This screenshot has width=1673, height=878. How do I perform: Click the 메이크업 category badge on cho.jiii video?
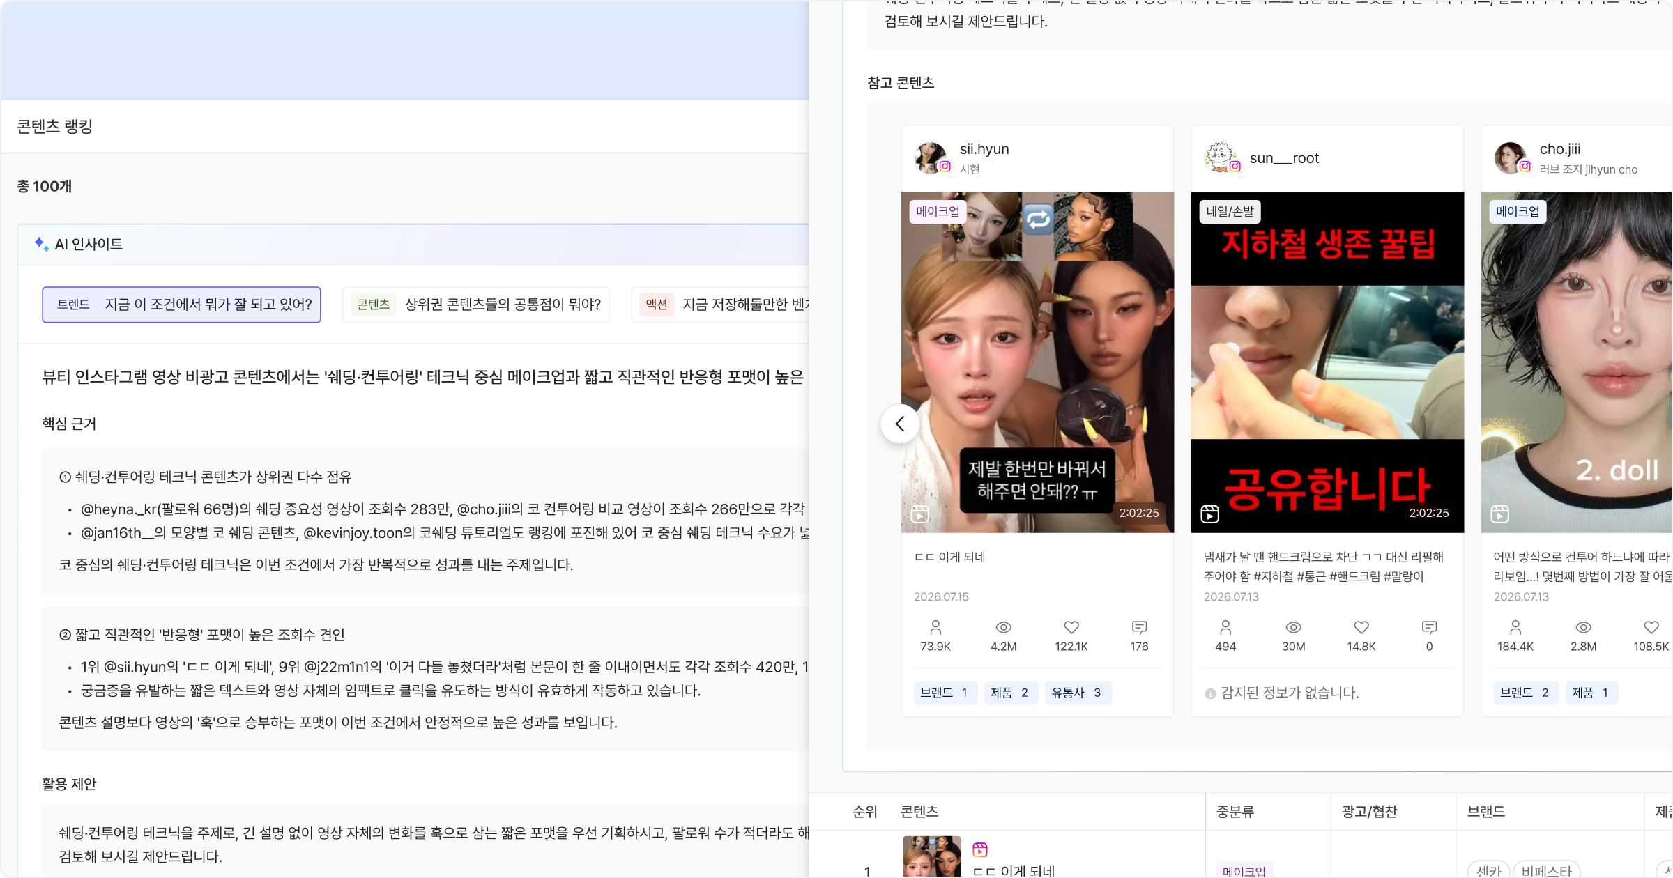(x=1518, y=211)
